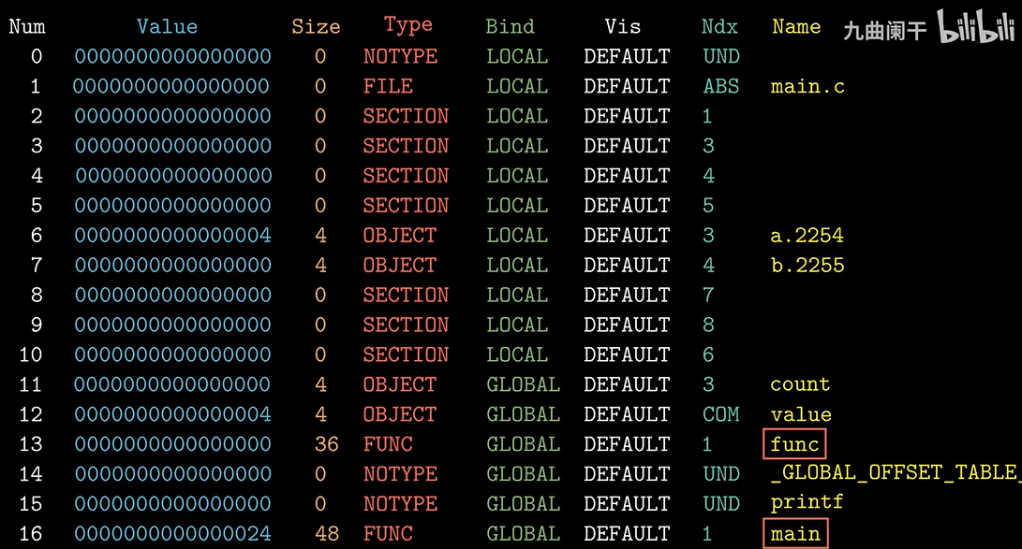The width and height of the screenshot is (1022, 549).
Task: Click the Num column header
Action: pyautogui.click(x=27, y=26)
